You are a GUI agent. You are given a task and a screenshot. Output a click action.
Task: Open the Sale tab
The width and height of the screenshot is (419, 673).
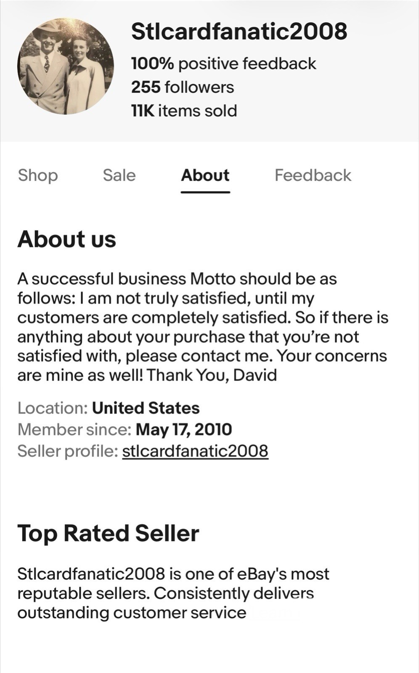point(119,175)
